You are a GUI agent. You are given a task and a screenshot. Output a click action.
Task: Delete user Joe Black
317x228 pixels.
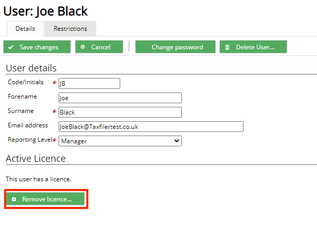coord(253,47)
